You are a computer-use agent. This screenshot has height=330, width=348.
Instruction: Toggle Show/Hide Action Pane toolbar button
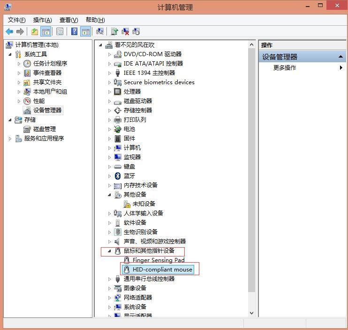point(85,31)
